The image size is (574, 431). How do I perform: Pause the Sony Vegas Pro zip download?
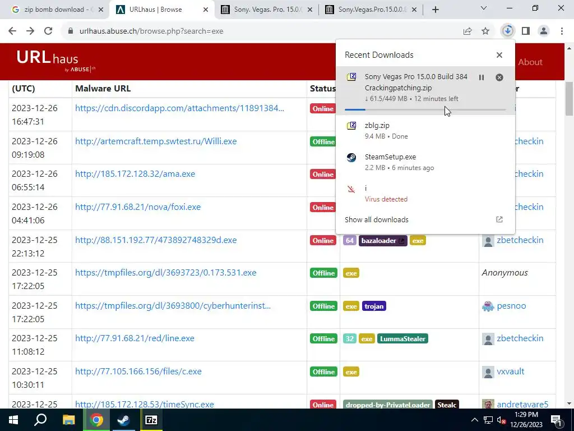(x=482, y=77)
